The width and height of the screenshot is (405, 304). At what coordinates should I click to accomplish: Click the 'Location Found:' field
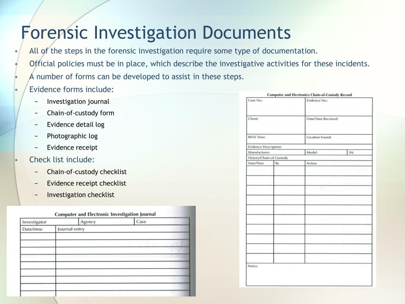coord(339,139)
